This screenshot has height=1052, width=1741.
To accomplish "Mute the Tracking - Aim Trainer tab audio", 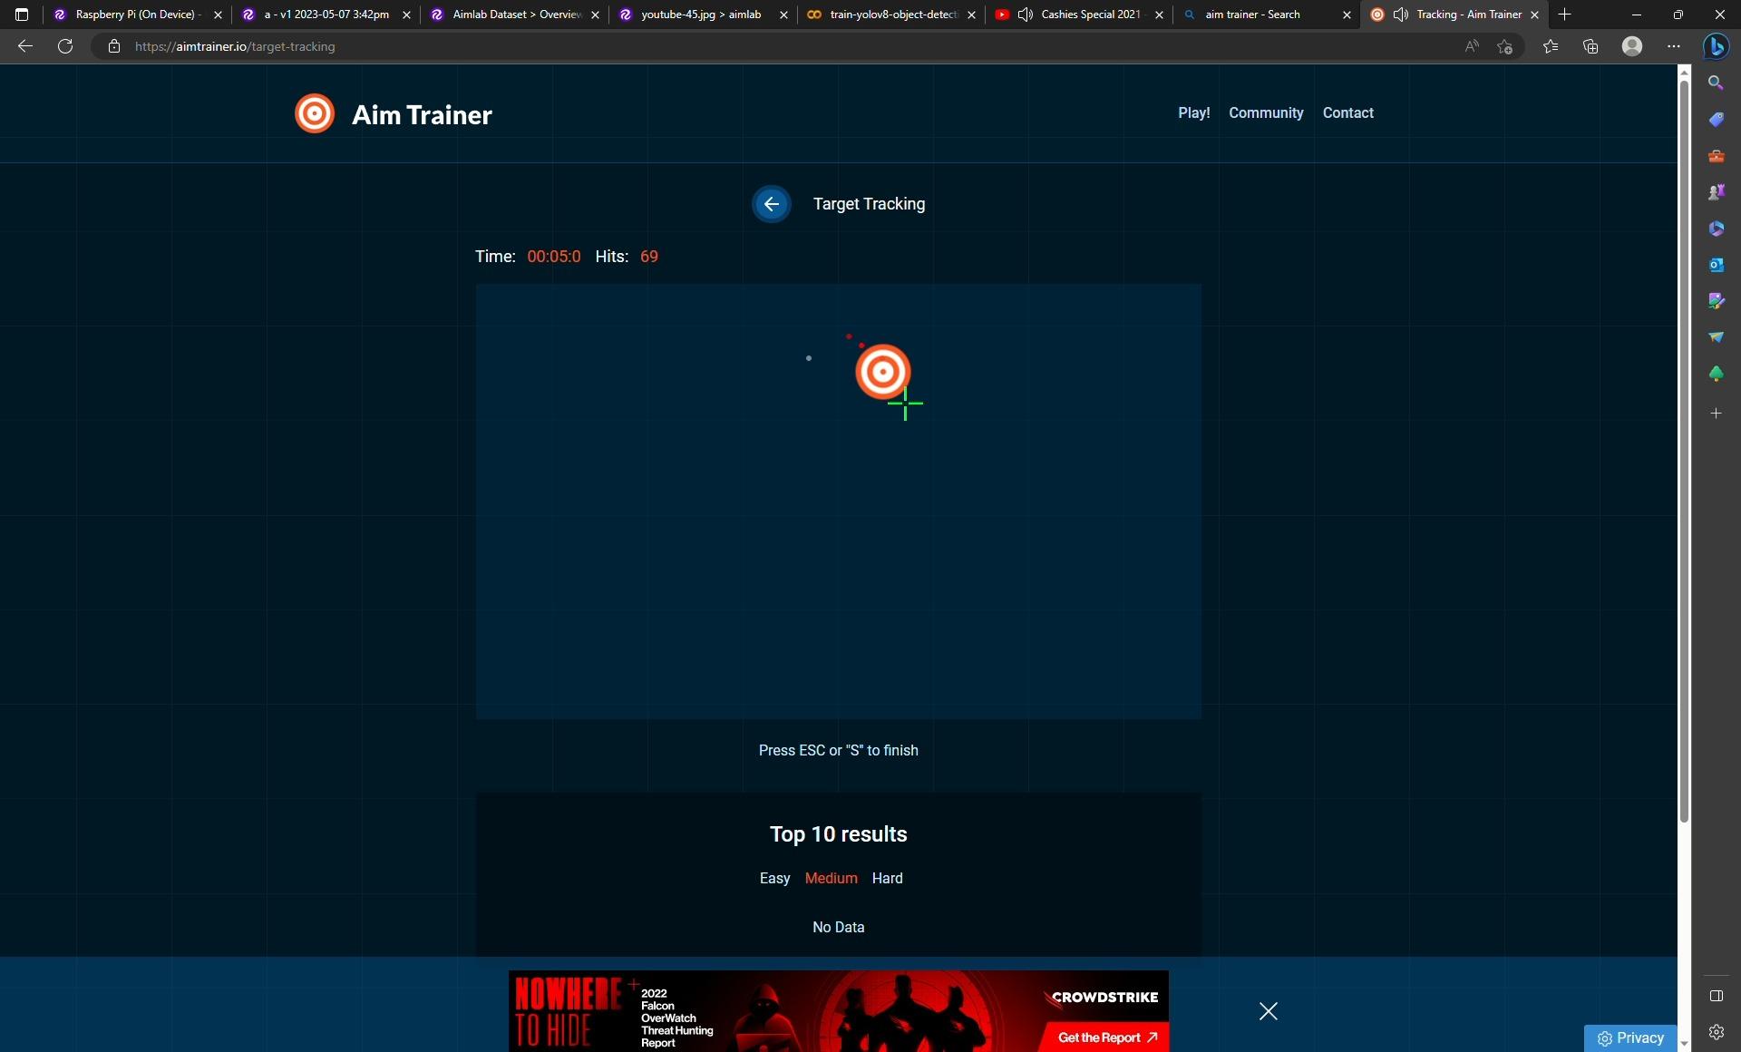I will [1401, 15].
